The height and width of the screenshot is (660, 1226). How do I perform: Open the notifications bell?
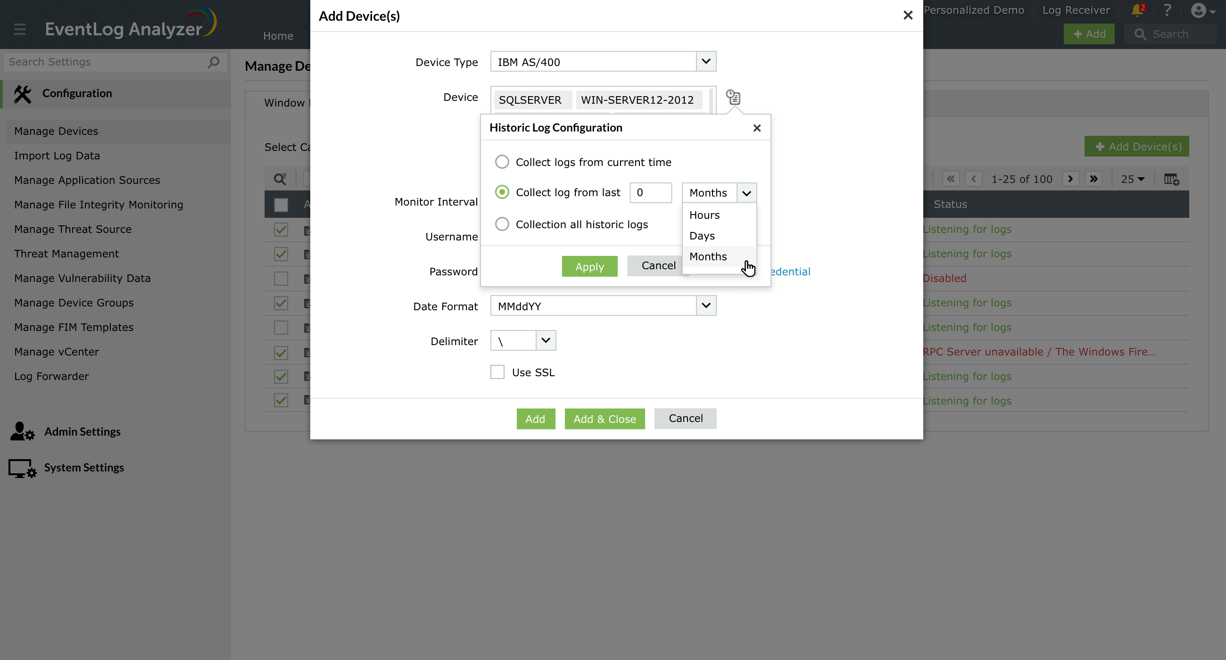click(1137, 10)
